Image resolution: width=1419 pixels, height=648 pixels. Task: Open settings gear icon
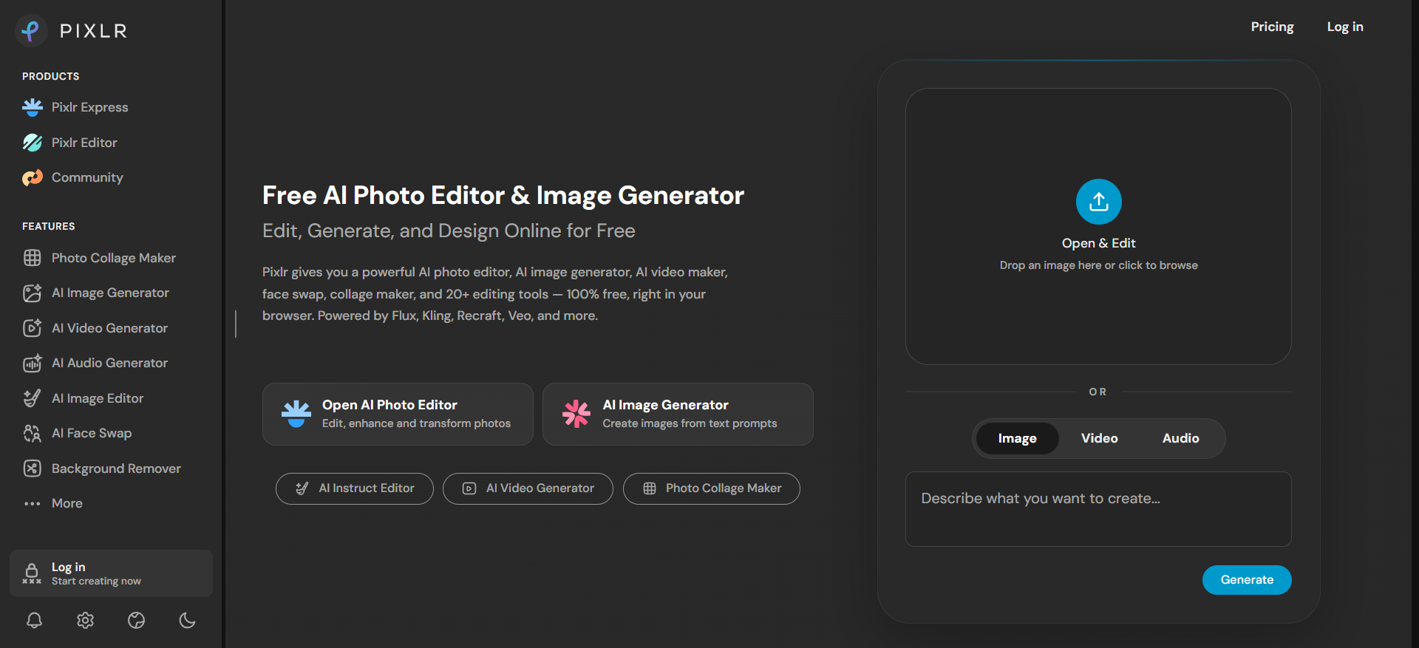click(86, 620)
